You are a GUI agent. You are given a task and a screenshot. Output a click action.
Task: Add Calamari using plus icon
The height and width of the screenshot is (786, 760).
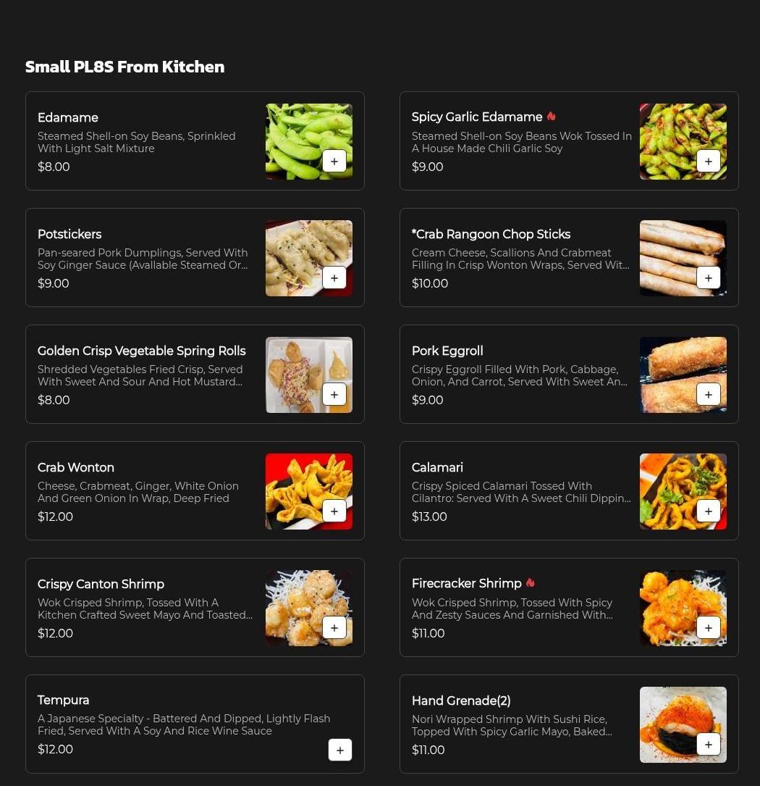[x=709, y=511]
